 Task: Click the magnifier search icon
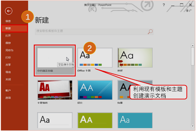coord(150,32)
